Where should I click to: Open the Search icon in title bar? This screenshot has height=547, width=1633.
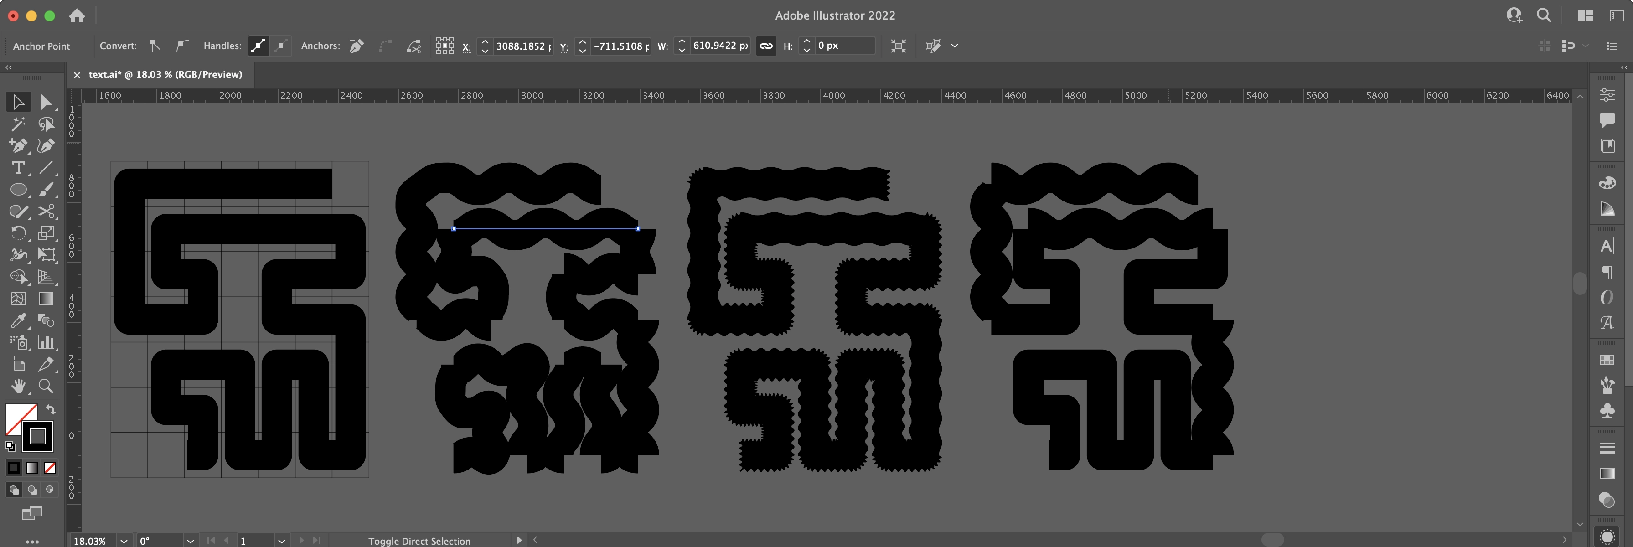[x=1544, y=15]
